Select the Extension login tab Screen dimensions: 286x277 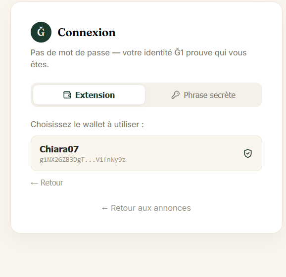89,95
